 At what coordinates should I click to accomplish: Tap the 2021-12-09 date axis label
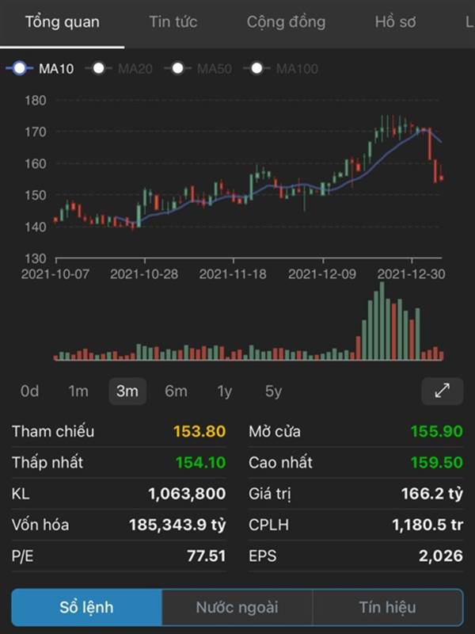pyautogui.click(x=322, y=274)
